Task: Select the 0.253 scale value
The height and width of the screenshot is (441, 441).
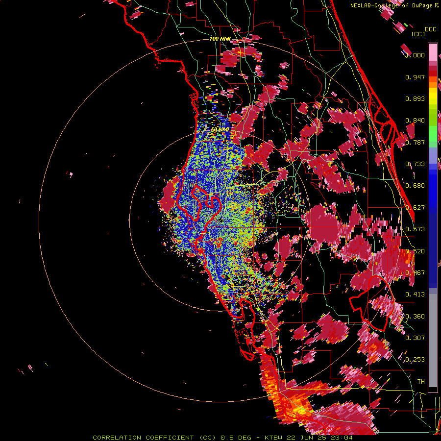Action: coord(415,360)
